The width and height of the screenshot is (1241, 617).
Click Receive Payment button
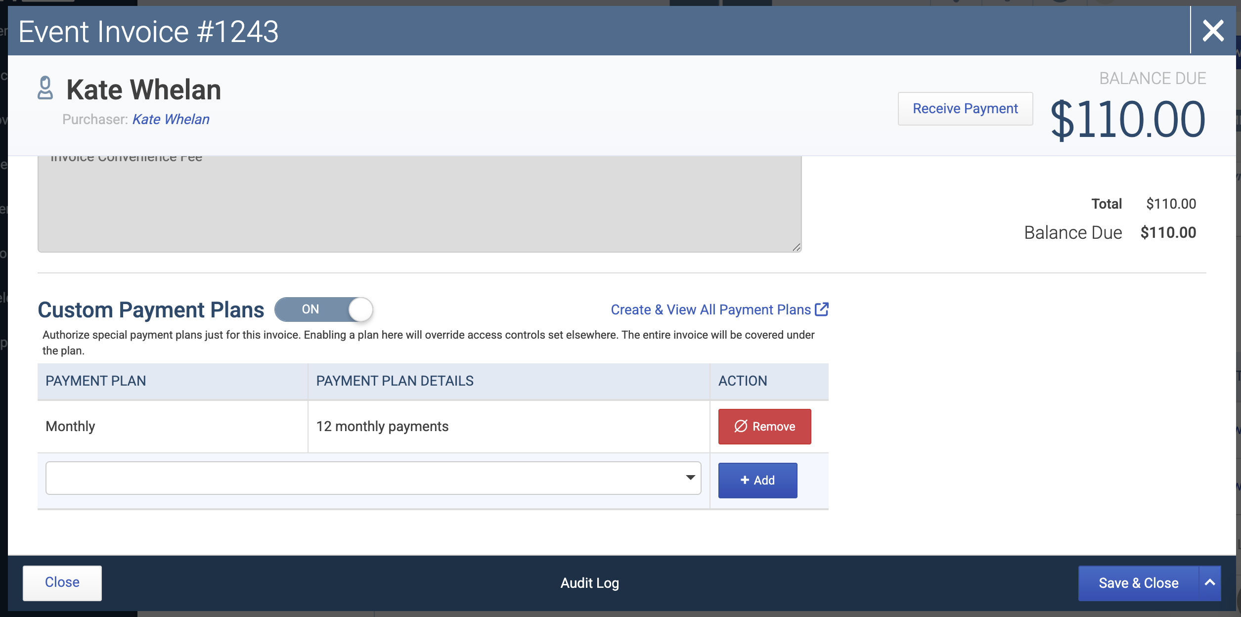pos(965,109)
